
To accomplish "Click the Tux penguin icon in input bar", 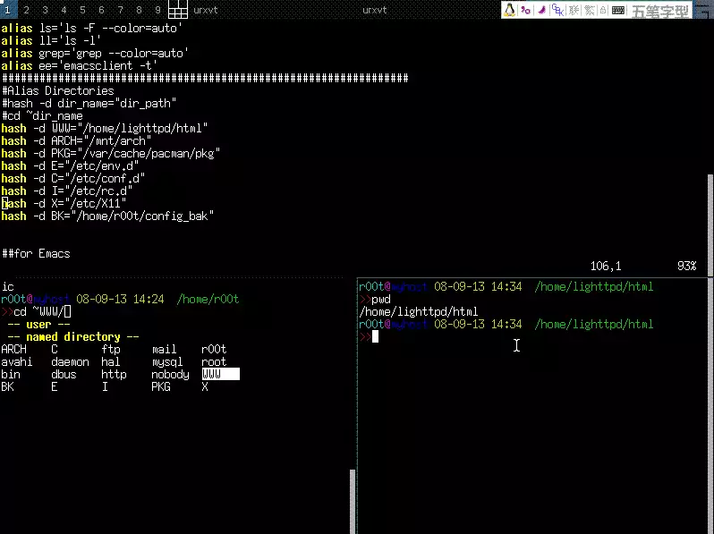I will pos(510,10).
